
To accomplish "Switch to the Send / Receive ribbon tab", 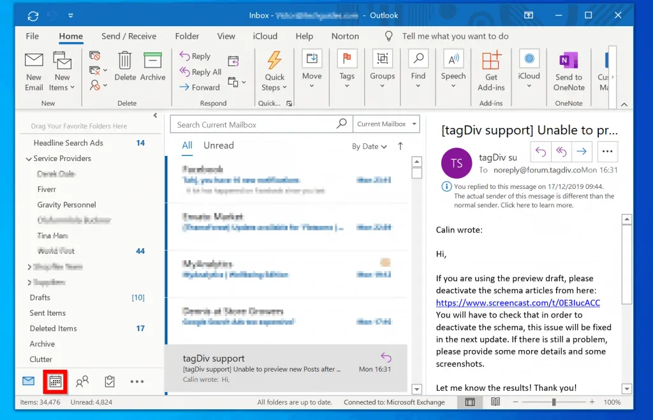I will pyautogui.click(x=129, y=36).
